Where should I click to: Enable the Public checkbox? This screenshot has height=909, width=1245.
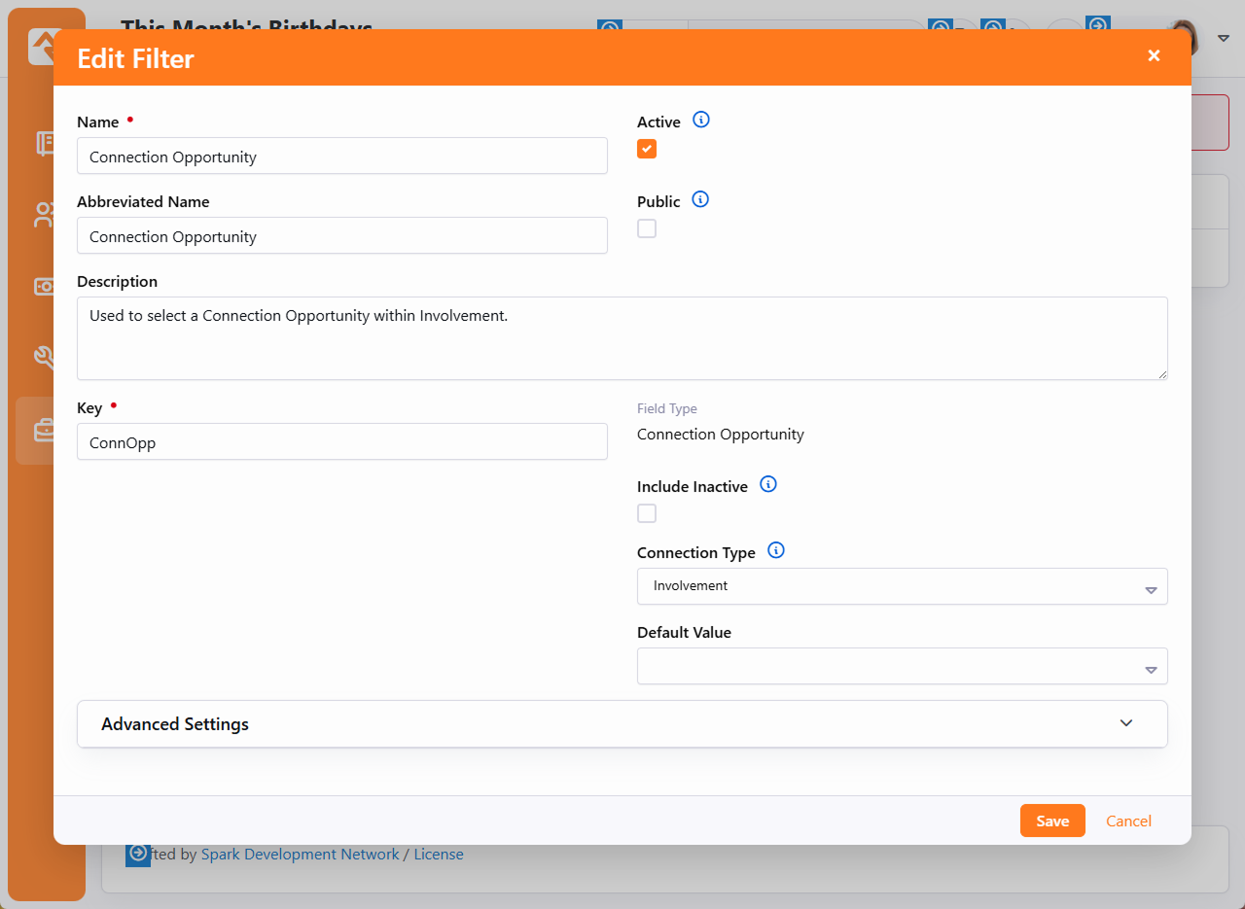(x=647, y=228)
